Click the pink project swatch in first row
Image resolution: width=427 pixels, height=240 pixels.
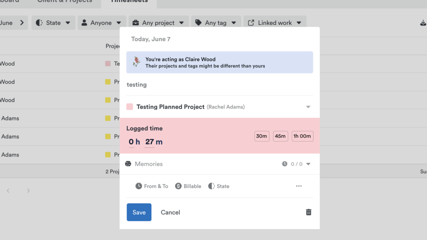108,64
